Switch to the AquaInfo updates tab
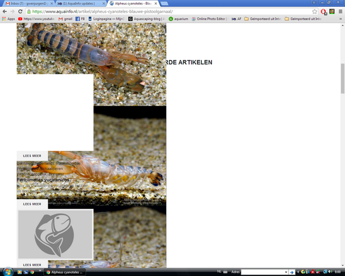 tap(80, 3)
